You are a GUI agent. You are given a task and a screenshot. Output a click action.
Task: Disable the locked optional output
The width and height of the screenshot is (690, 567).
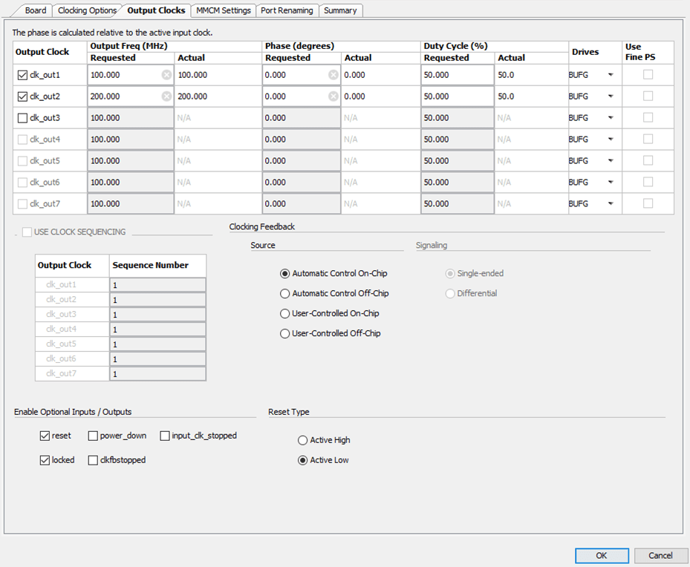(x=45, y=460)
